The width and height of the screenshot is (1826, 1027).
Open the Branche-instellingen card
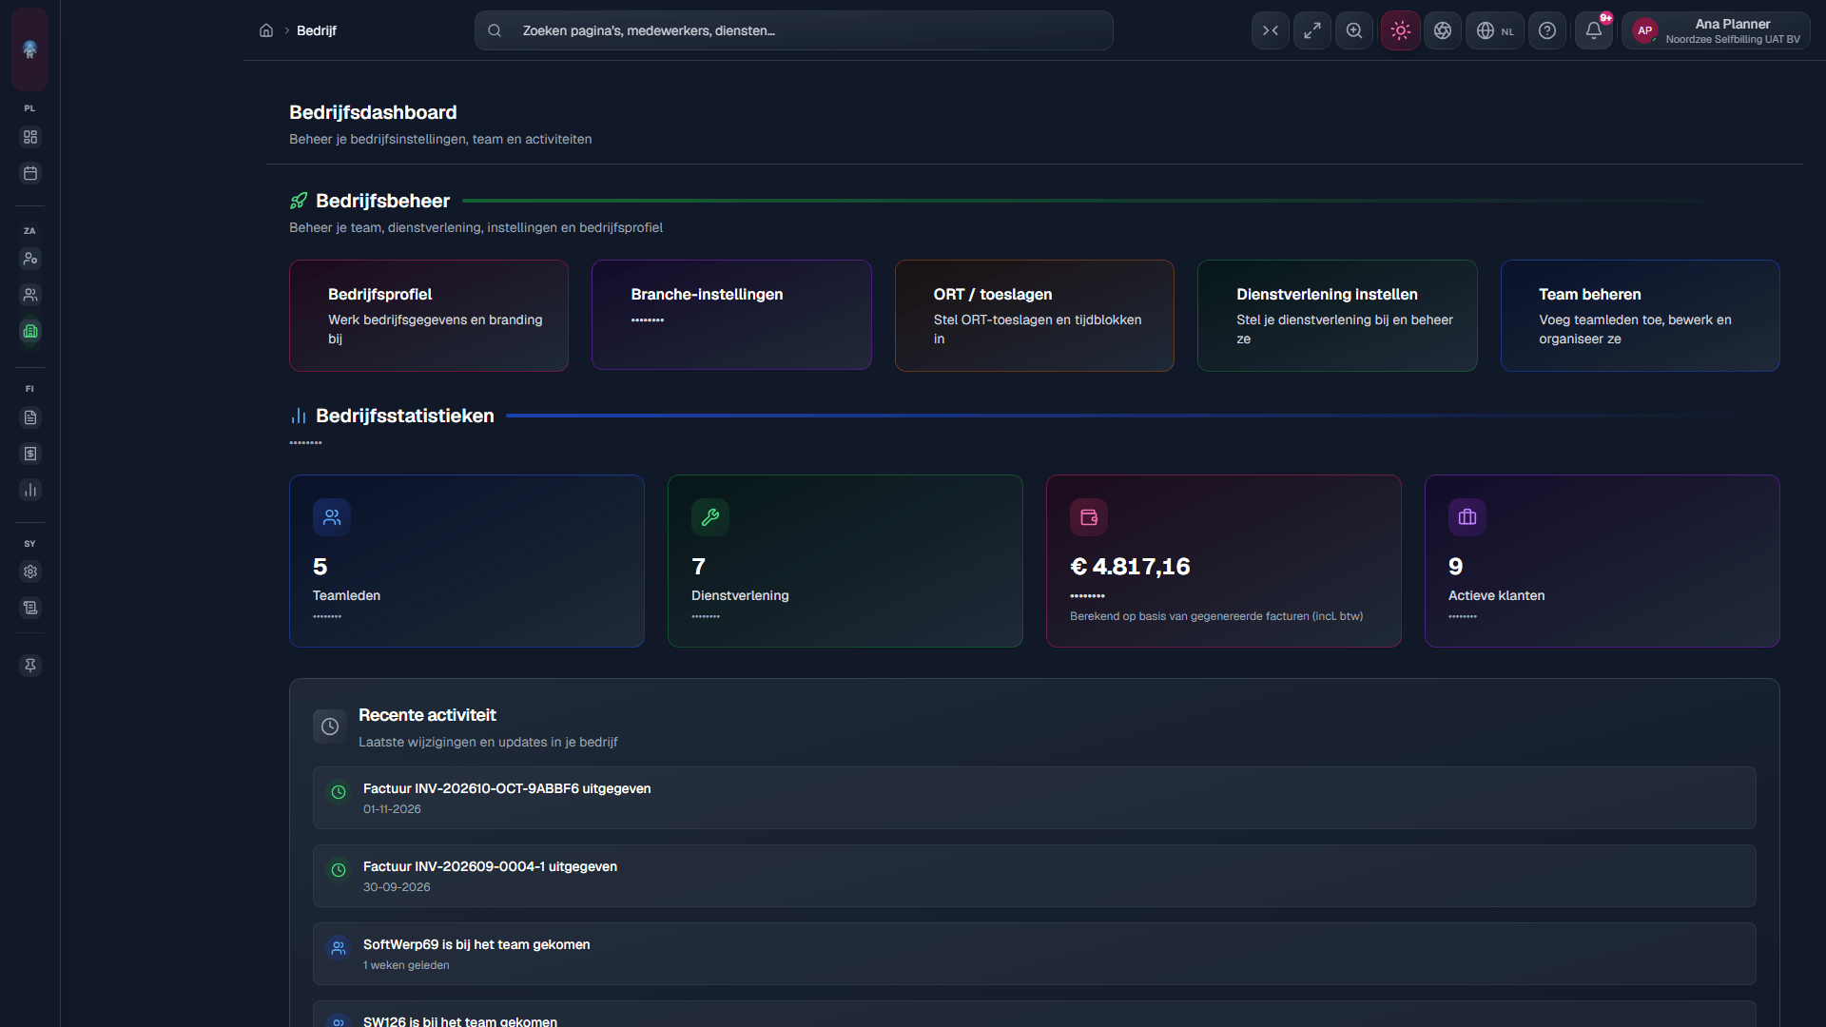tap(731, 315)
